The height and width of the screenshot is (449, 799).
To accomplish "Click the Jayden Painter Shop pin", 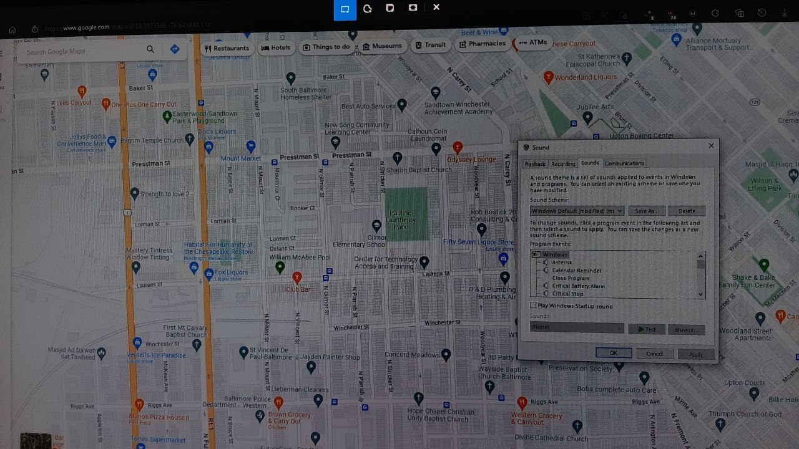I will click(x=311, y=368).
